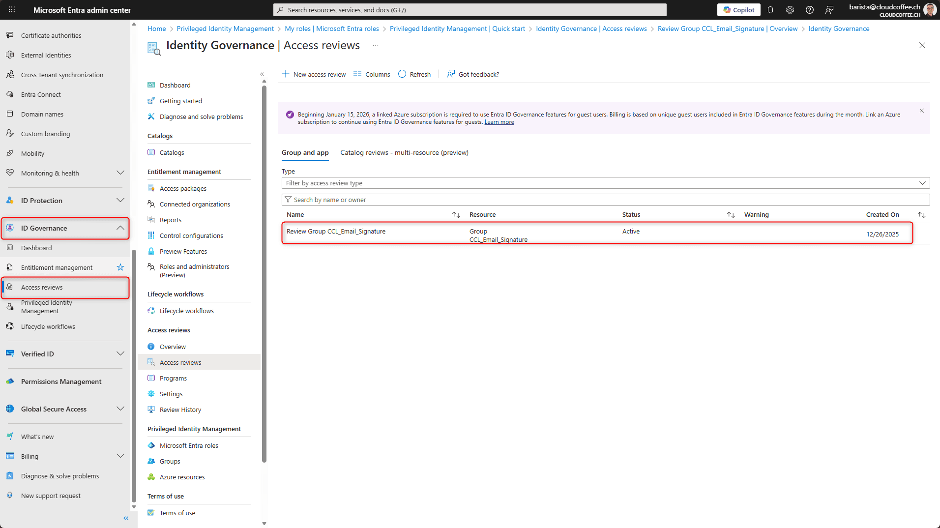Click the help question mark icon
This screenshot has width=940, height=528.
point(810,10)
